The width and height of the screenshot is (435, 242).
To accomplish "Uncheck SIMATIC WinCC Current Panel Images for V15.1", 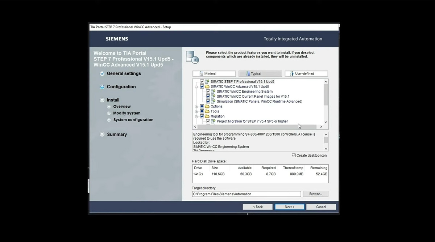I will pos(208,97).
